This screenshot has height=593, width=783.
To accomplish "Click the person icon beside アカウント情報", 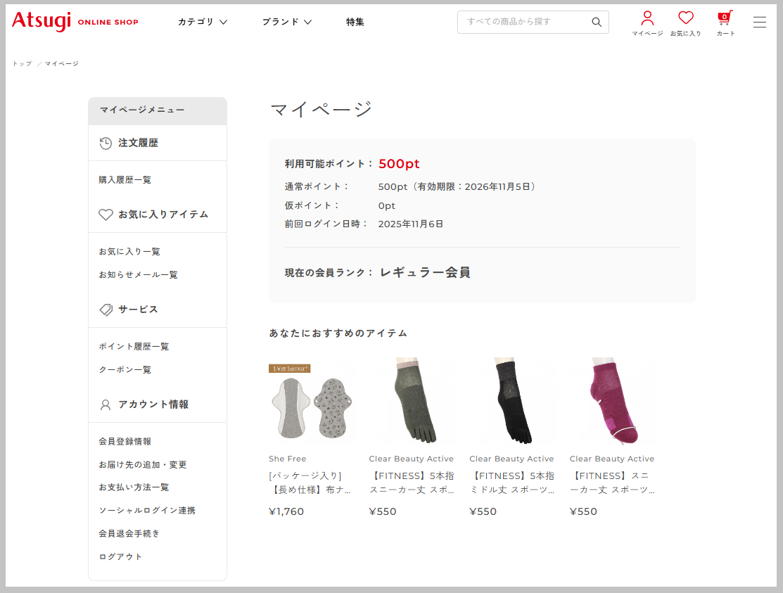I will (x=106, y=404).
